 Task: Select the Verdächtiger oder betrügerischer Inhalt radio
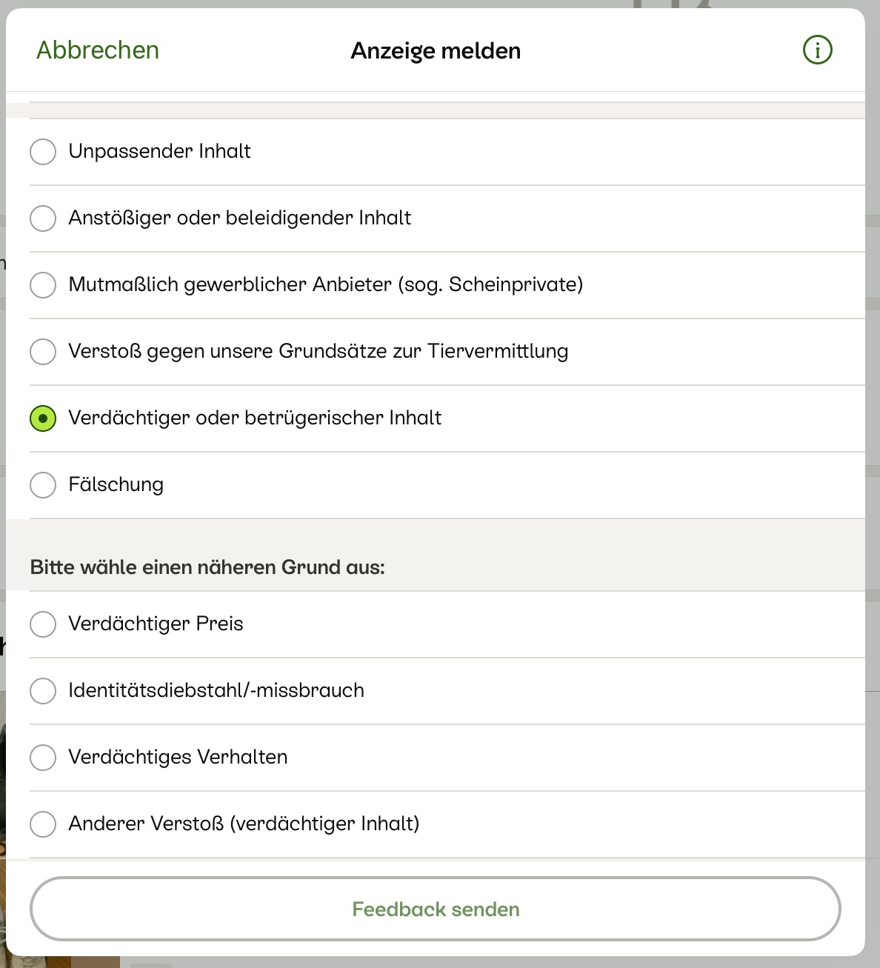click(43, 418)
